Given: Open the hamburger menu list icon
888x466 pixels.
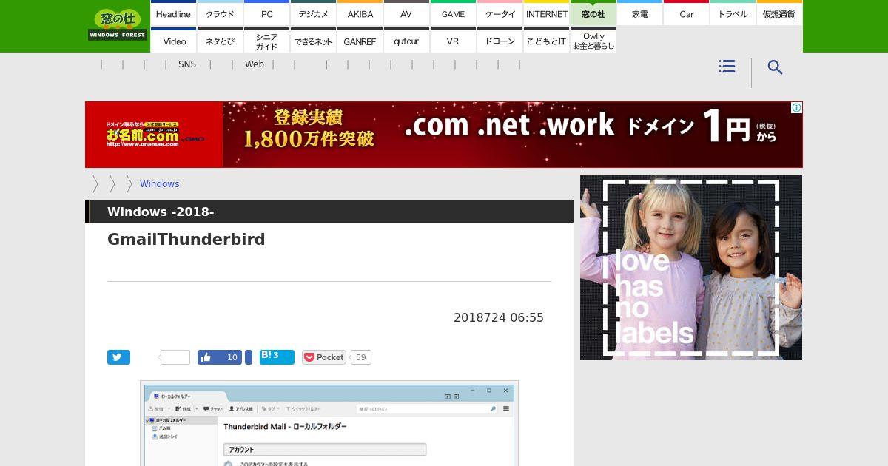Looking at the screenshot, I should point(727,67).
